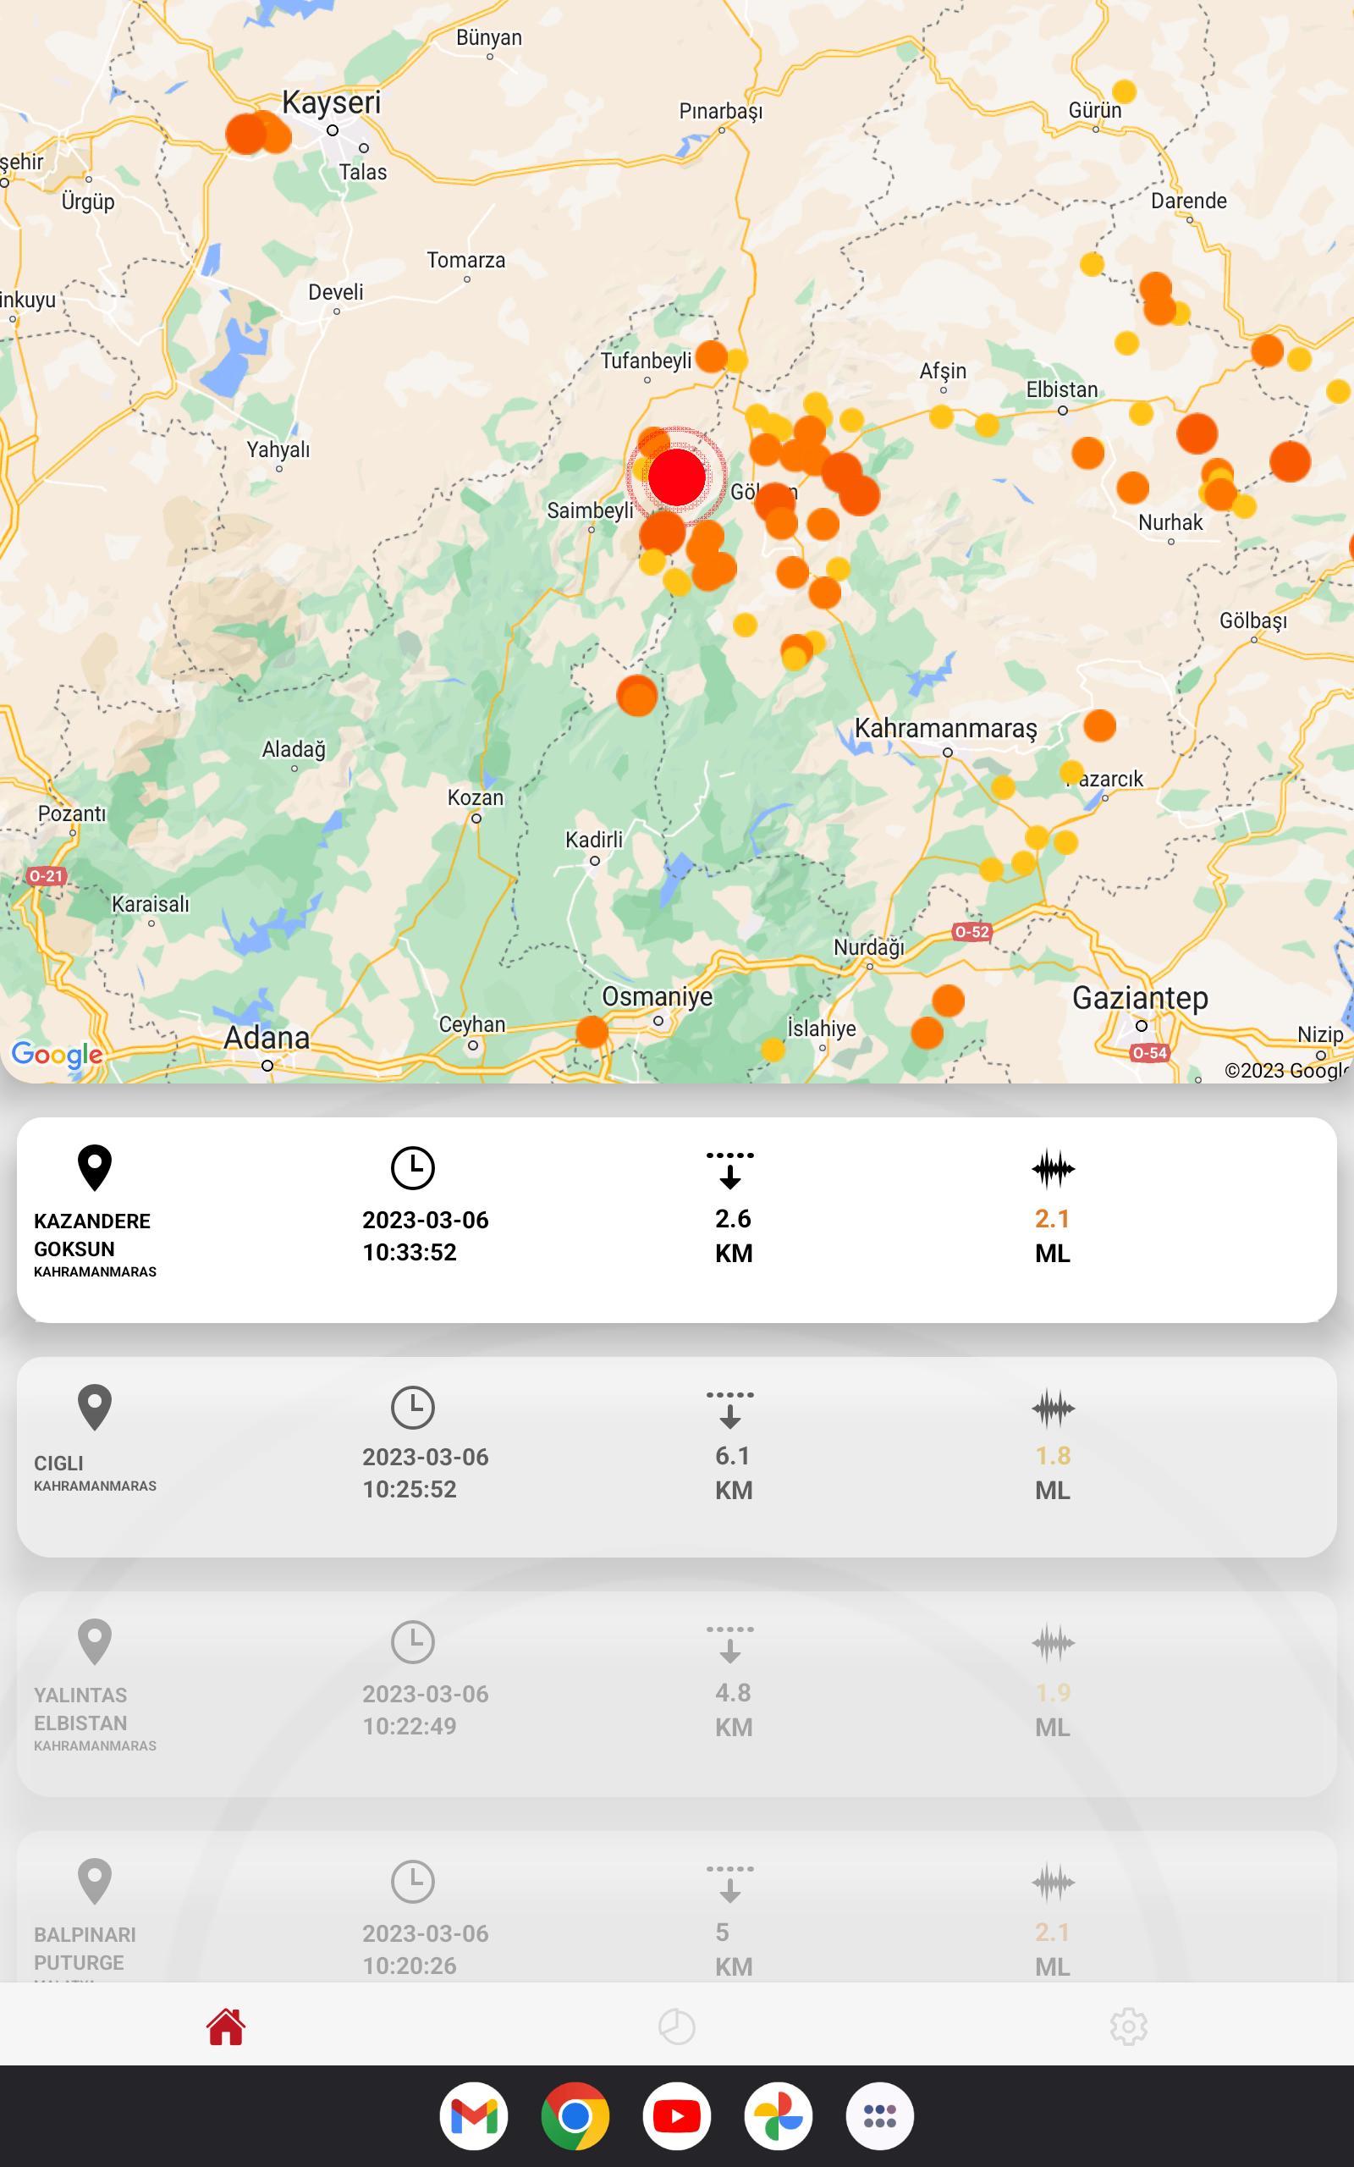The width and height of the screenshot is (1354, 2167).
Task: Tap clock icon in Kazandere Goksun card
Action: click(413, 1167)
